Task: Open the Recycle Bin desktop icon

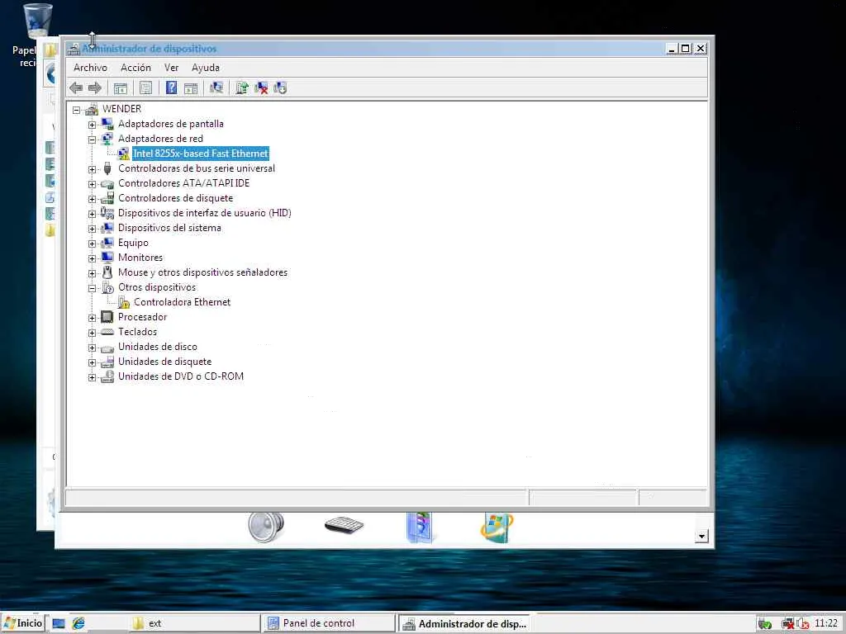Action: [x=38, y=21]
